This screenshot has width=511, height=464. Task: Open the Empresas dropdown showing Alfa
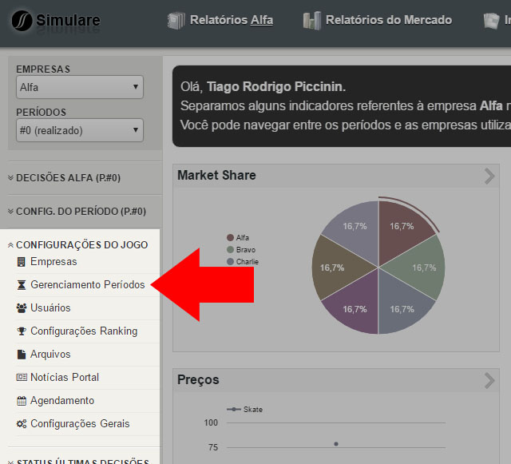tap(80, 87)
